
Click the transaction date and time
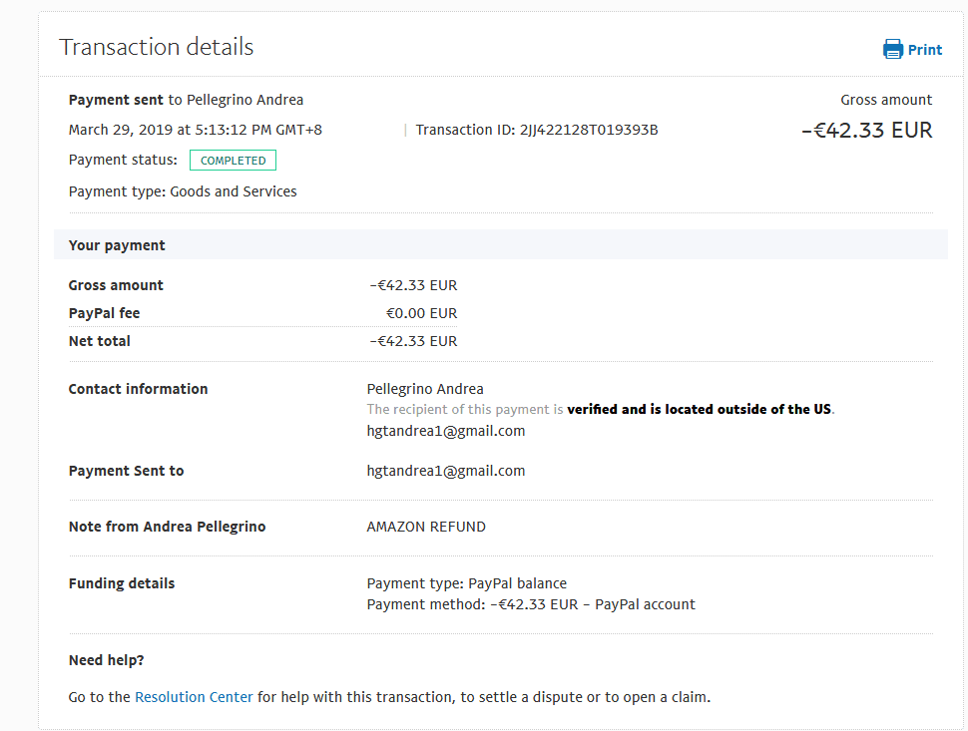click(x=196, y=130)
